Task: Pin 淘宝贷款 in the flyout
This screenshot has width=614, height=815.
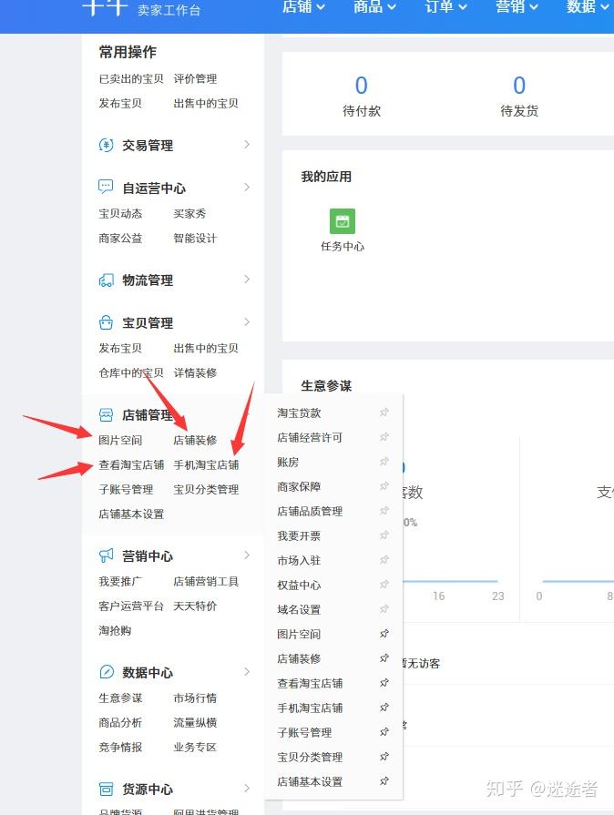Action: pyautogui.click(x=384, y=413)
